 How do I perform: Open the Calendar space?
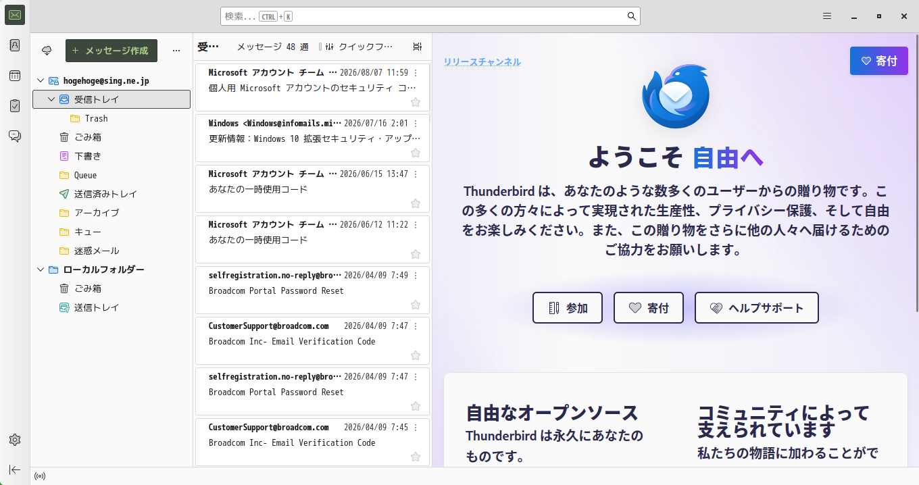click(x=15, y=76)
